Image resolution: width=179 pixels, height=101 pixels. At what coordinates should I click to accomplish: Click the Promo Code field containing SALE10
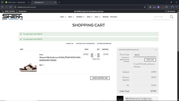click(145, 55)
